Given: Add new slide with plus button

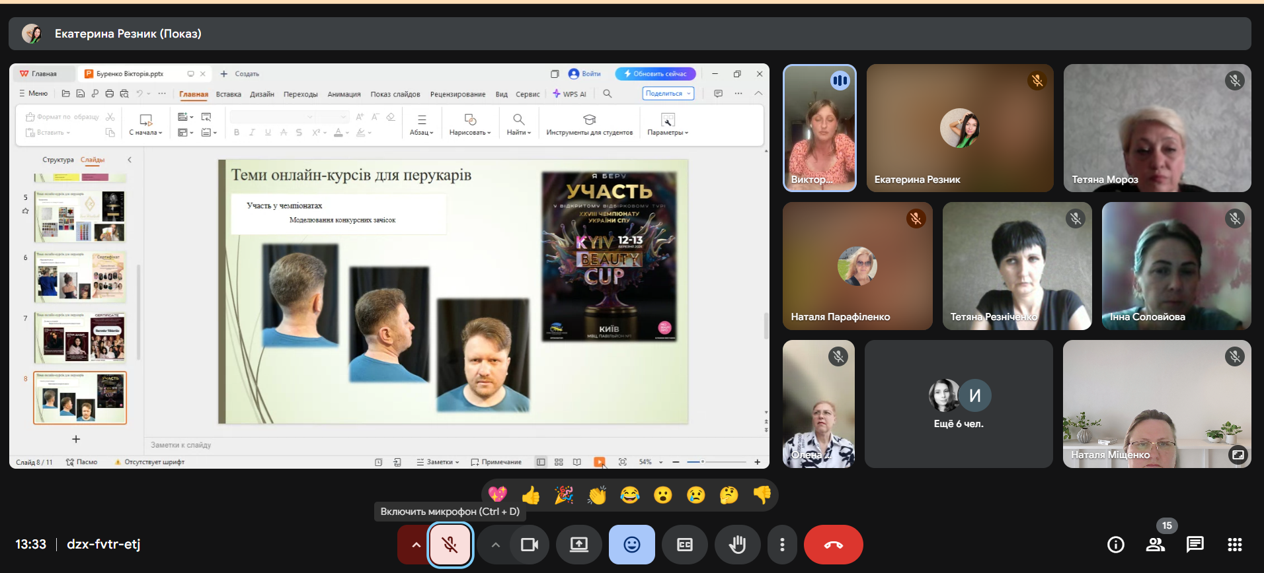Looking at the screenshot, I should click(76, 439).
